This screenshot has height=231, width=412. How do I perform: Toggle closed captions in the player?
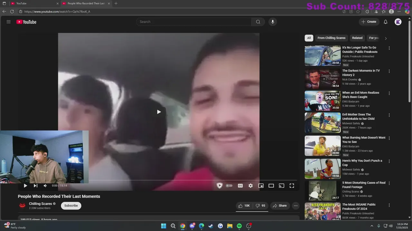(x=240, y=186)
